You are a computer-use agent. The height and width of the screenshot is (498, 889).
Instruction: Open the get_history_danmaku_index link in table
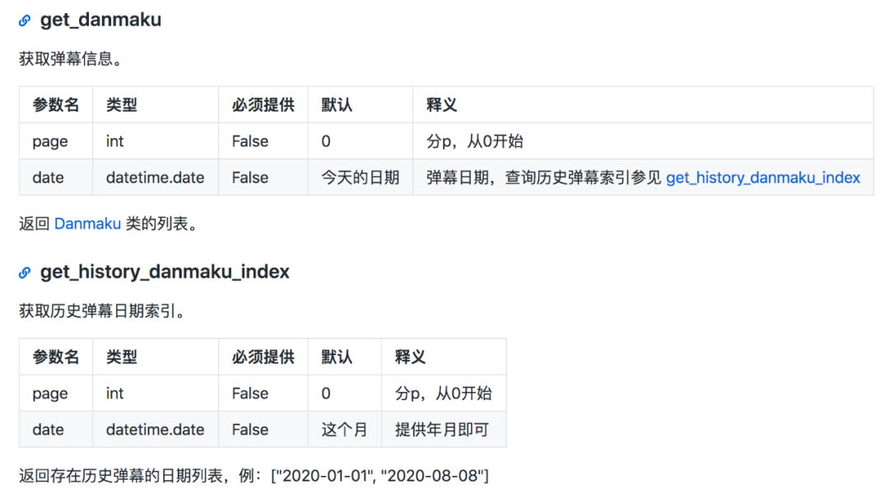point(762,178)
